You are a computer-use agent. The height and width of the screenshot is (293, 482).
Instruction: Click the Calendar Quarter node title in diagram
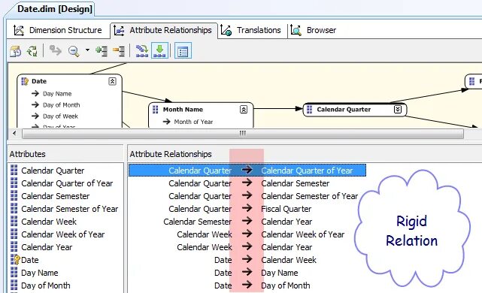click(344, 110)
